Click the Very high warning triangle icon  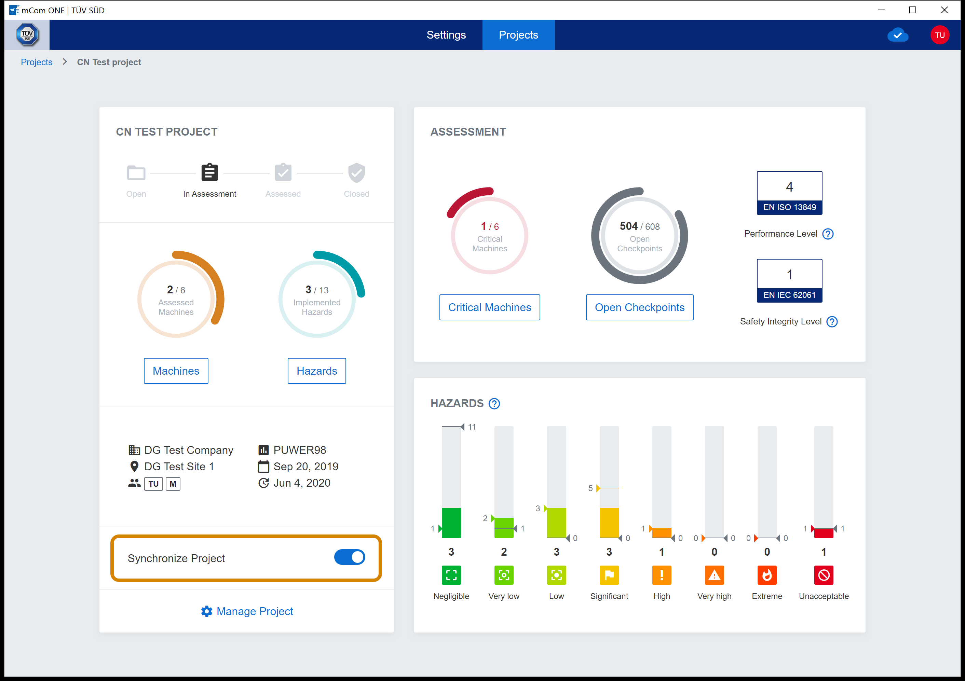[714, 575]
